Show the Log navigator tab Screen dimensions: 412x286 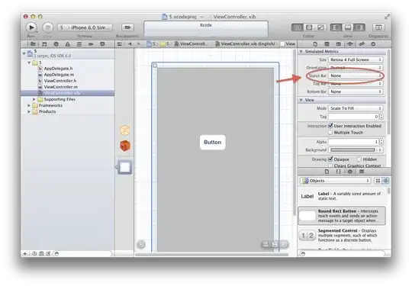[x=102, y=44]
